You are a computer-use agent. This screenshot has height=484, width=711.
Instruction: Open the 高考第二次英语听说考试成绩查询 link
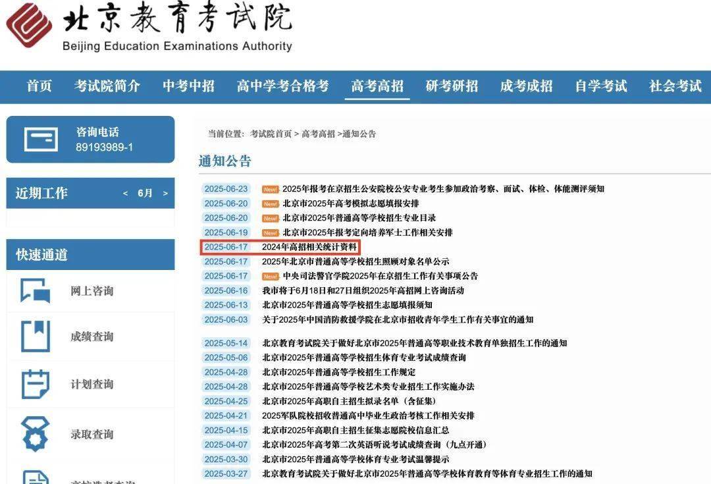[375, 444]
